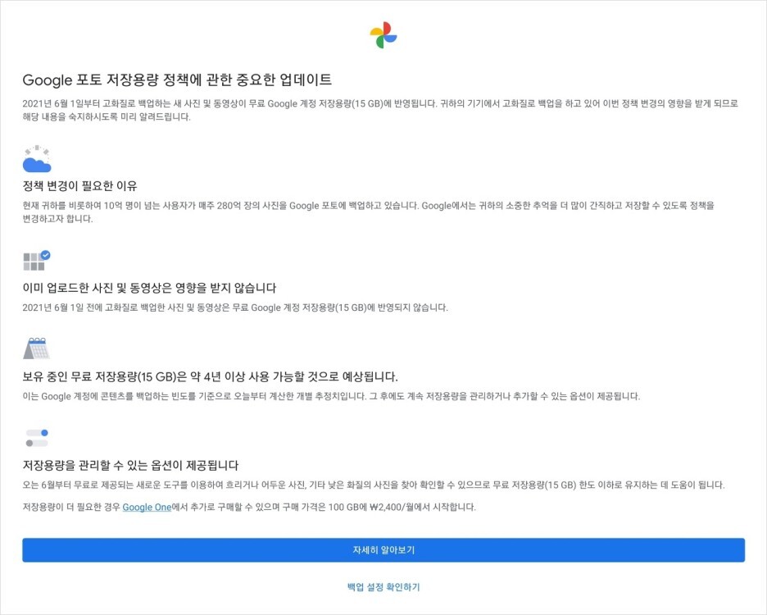Click the paragraph starting 현재 귀하를 비롯하여 10억 명이 넘는 사용자
Viewport: 767px width, 615px height.
coord(368,212)
